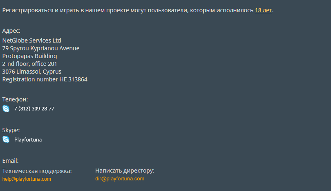Click the Адрес: heading
331x191 pixels.
click(x=11, y=31)
